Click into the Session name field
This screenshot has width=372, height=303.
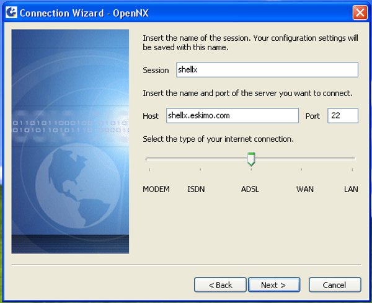(x=267, y=70)
